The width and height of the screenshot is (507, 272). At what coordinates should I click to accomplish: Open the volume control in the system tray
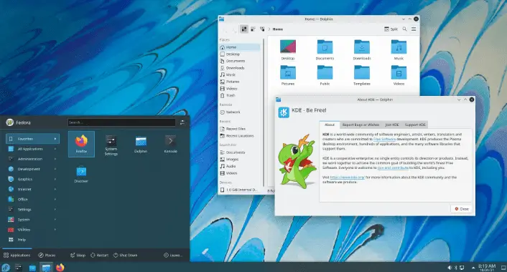(450, 268)
